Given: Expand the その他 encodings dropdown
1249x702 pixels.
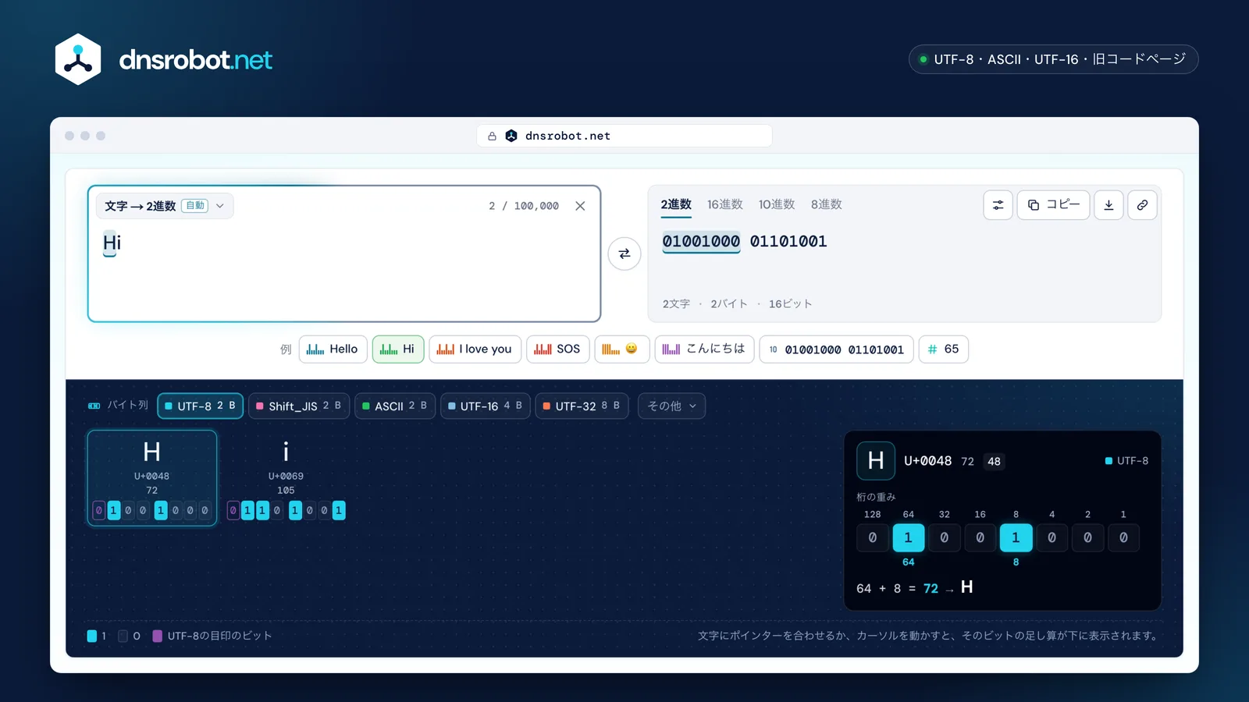Looking at the screenshot, I should pos(671,406).
